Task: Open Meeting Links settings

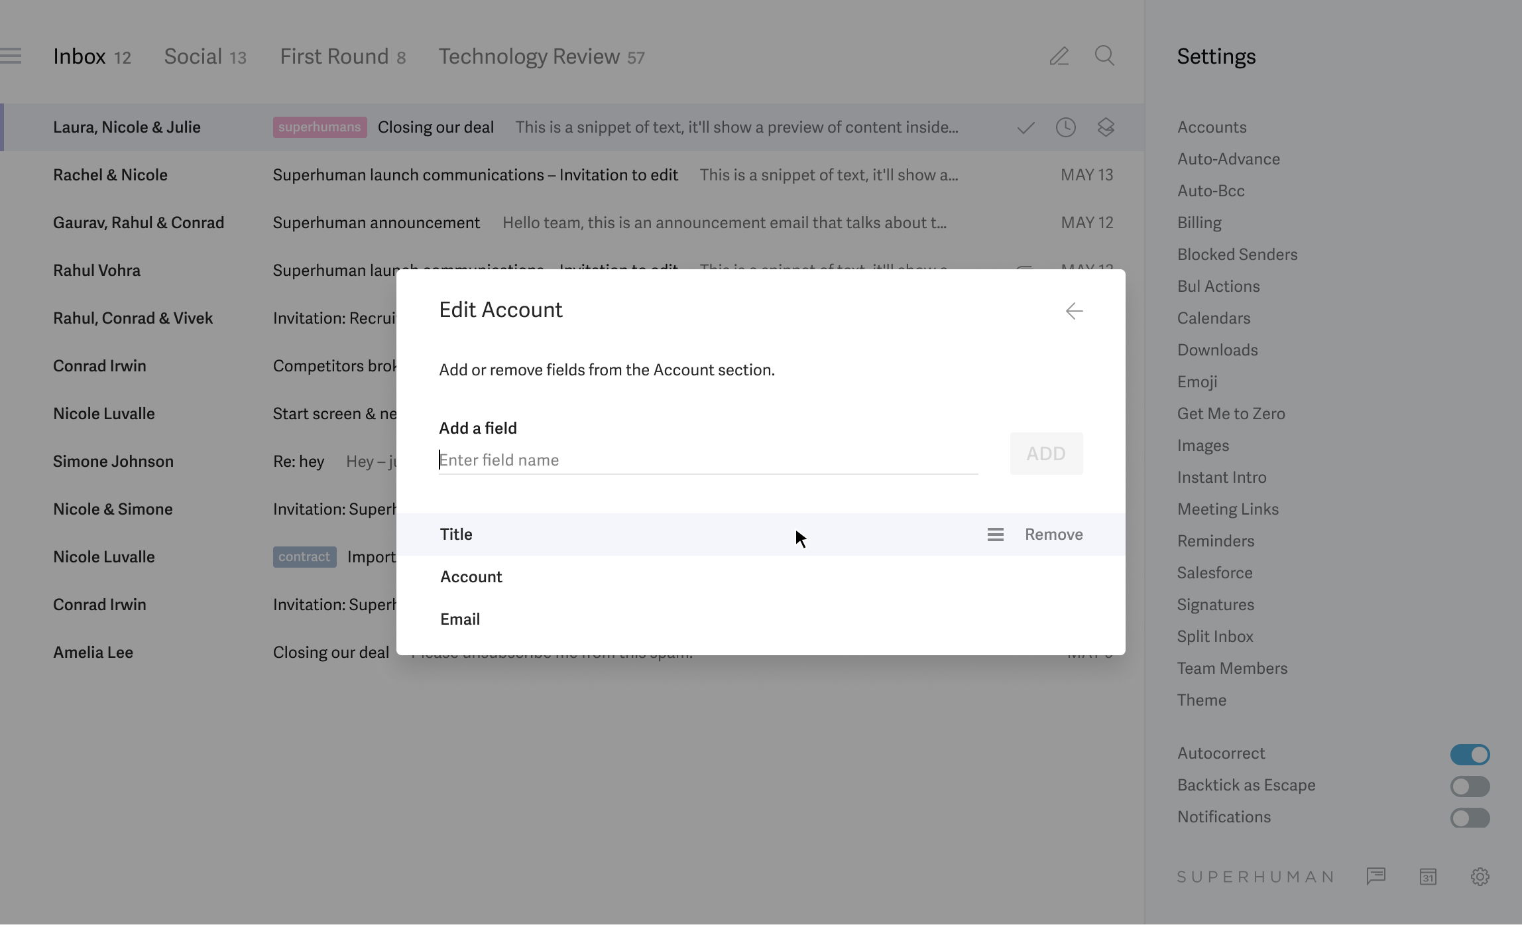Action: [x=1228, y=509]
